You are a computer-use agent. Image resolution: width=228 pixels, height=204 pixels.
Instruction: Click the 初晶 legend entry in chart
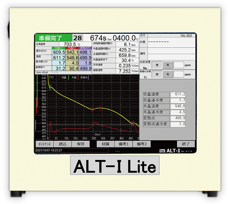65,77
